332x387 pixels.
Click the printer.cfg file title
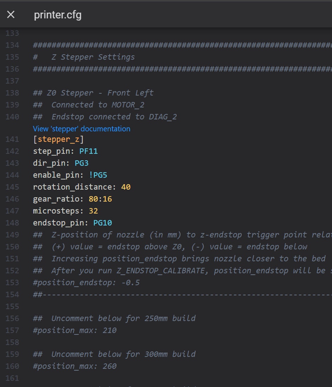(58, 15)
